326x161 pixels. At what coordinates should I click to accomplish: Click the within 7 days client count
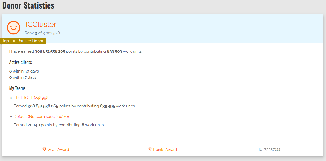(11, 77)
